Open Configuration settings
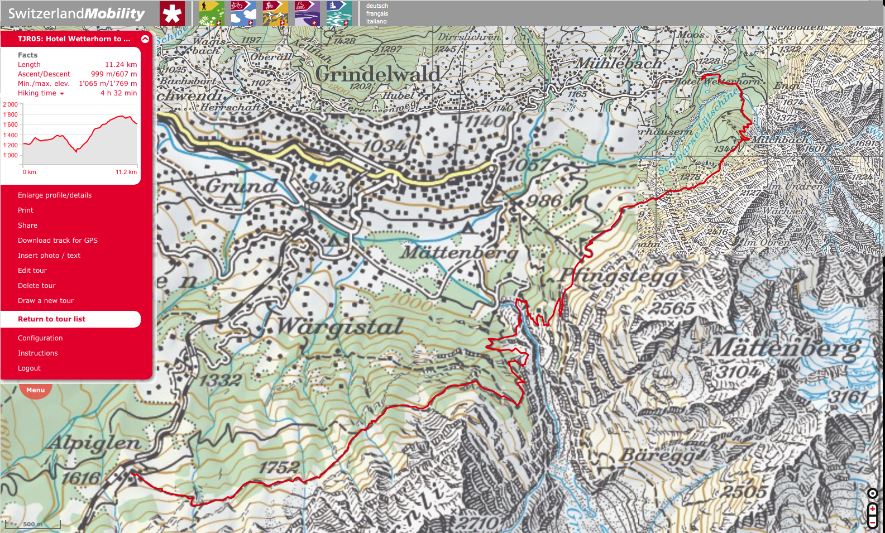 click(x=40, y=338)
